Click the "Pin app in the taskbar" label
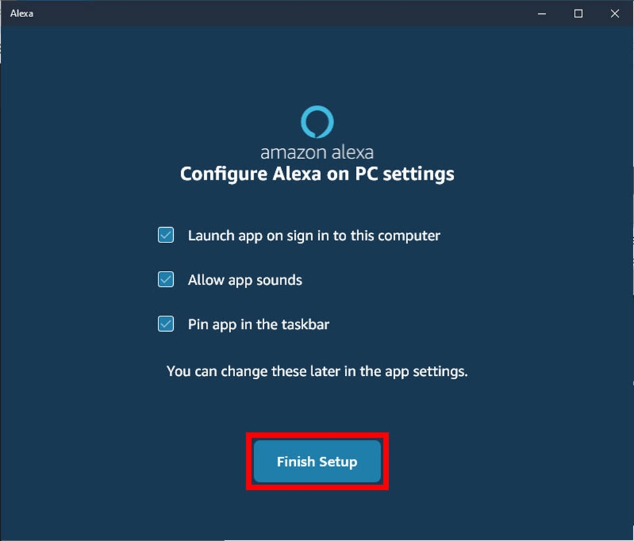This screenshot has width=634, height=541. point(258,324)
